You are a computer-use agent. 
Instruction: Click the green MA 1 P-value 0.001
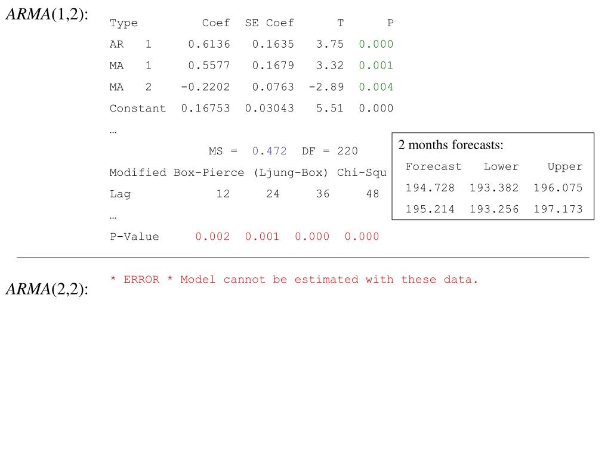click(376, 66)
